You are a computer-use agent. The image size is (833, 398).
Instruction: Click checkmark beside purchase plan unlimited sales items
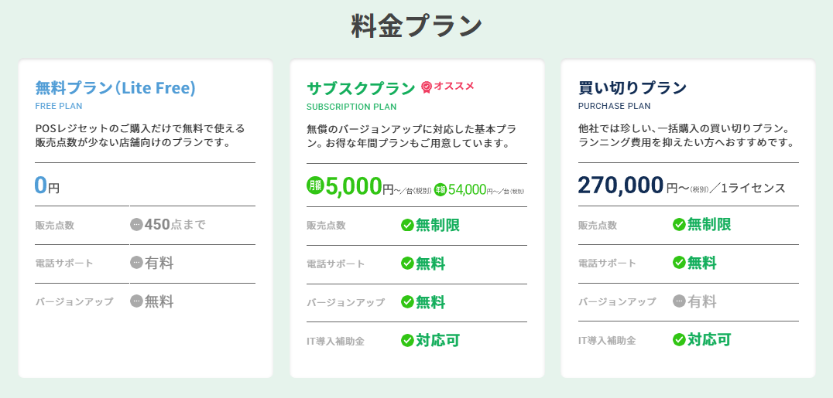click(x=679, y=225)
